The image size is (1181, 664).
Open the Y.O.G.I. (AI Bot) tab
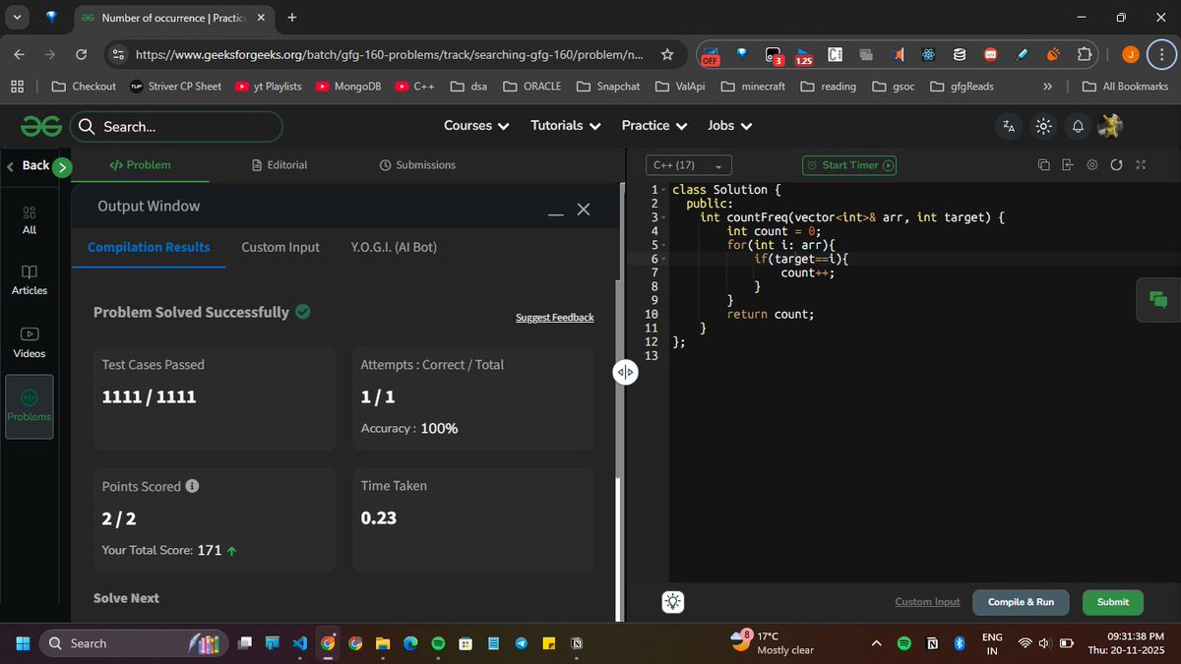(x=394, y=247)
